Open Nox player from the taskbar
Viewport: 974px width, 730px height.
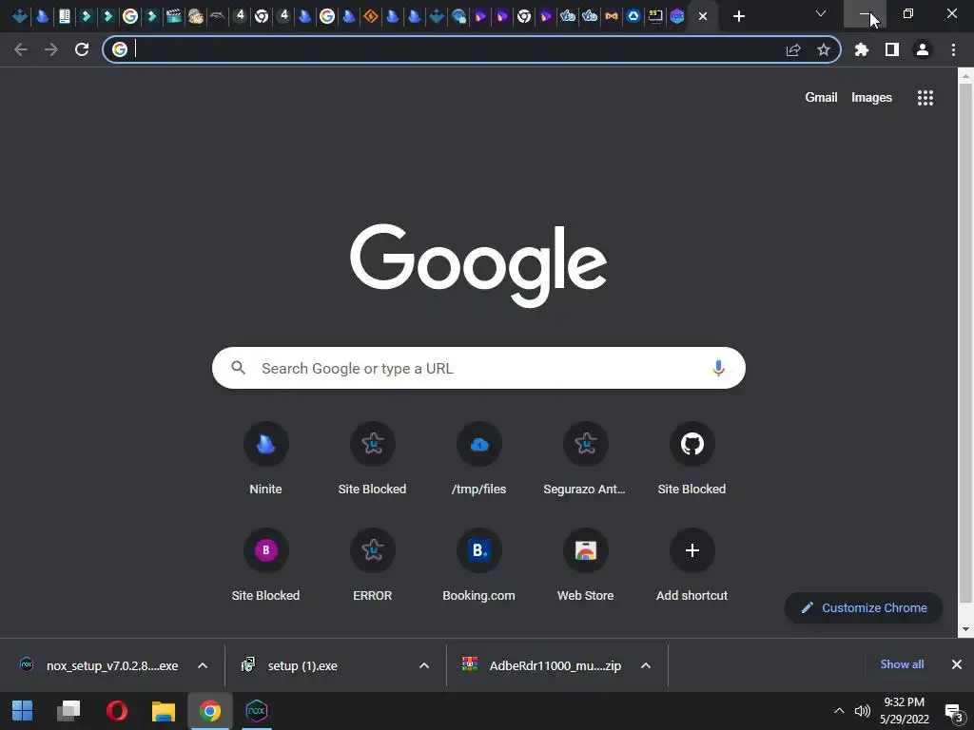pos(257,711)
